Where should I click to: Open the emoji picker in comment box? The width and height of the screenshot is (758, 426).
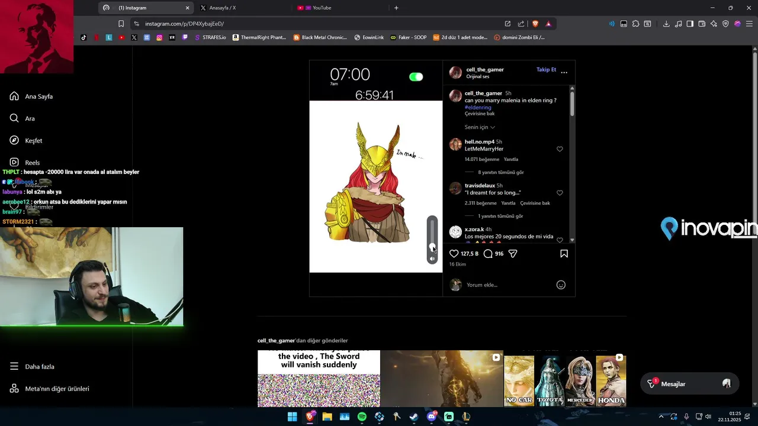coord(561,285)
